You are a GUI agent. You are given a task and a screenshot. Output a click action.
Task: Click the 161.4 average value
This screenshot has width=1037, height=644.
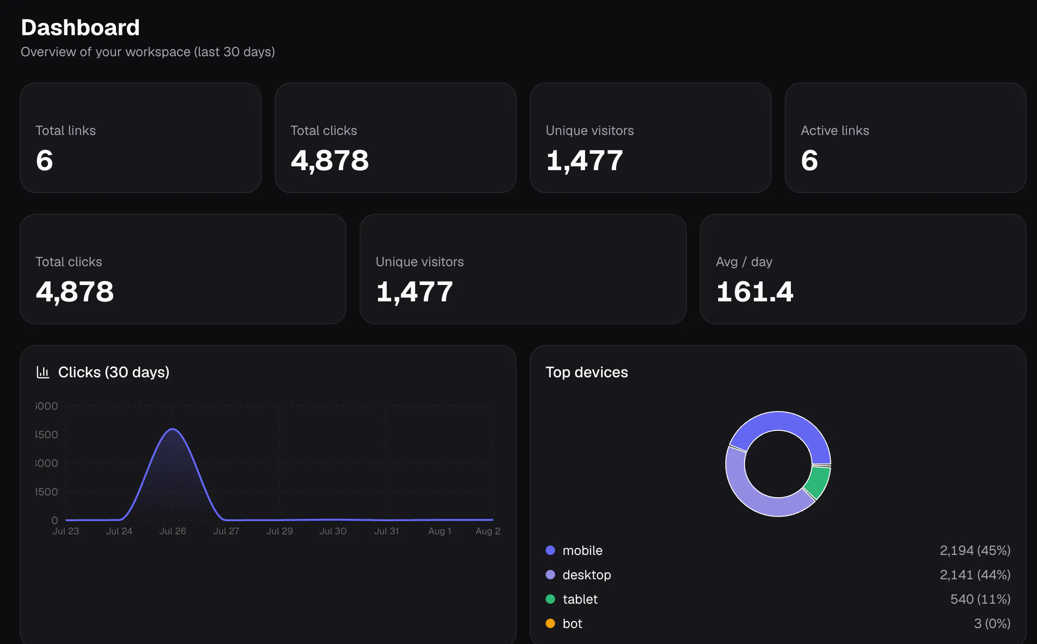click(755, 292)
